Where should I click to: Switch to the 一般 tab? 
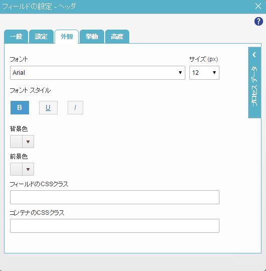coord(16,37)
